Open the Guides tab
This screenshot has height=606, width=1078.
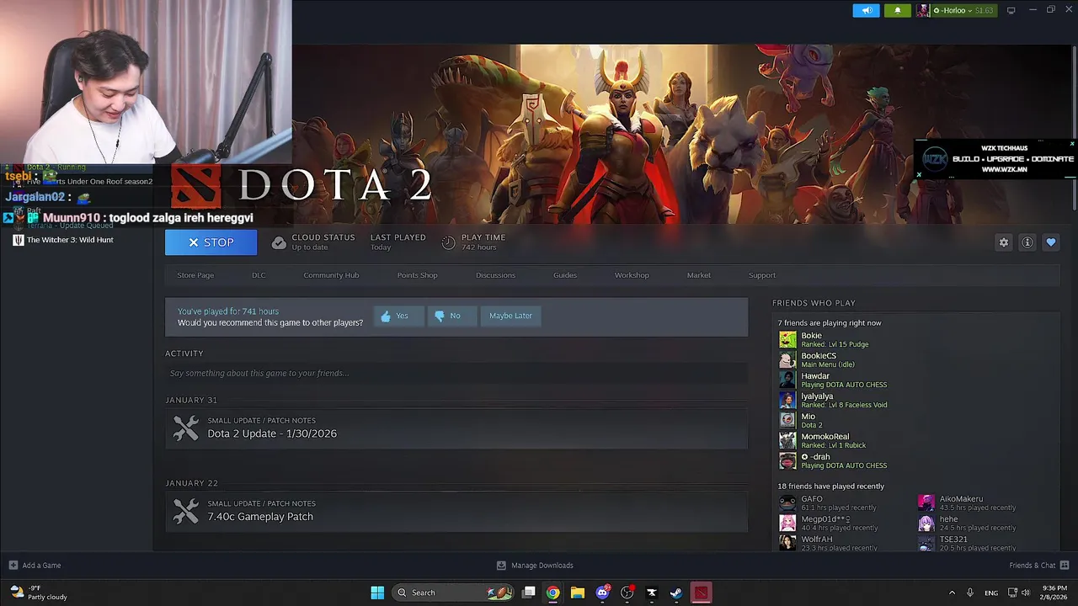565,275
